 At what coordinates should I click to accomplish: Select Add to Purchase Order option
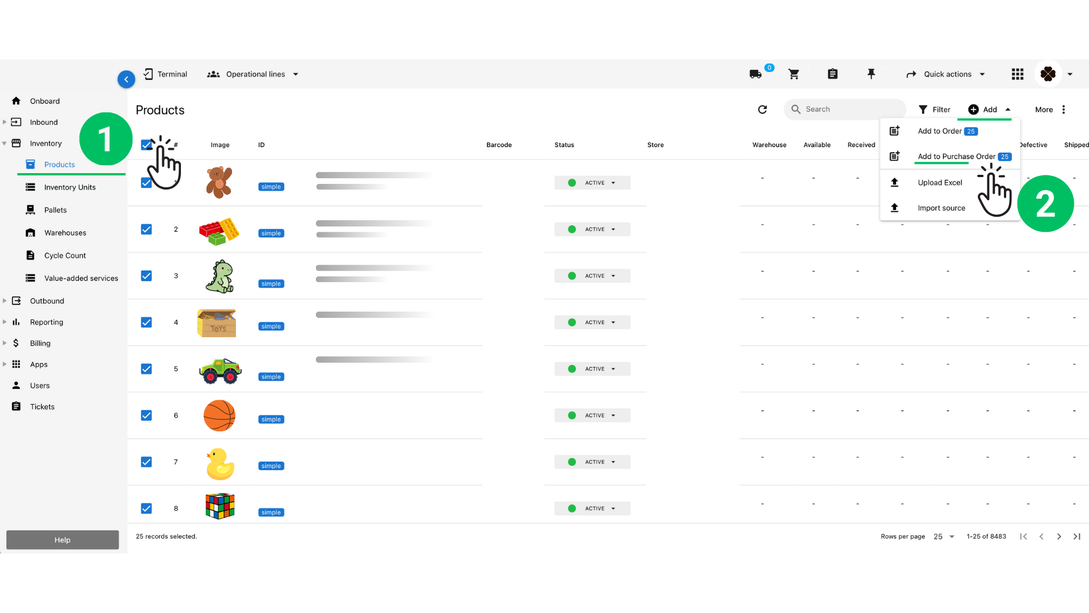956,157
